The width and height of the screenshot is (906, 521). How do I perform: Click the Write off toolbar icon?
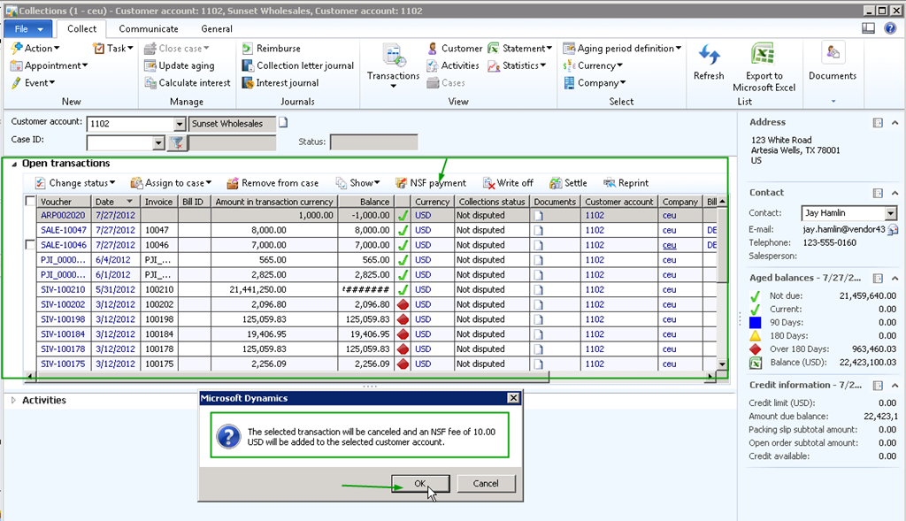489,183
